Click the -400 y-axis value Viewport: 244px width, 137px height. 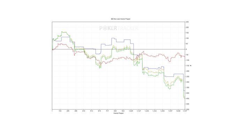coord(187,93)
